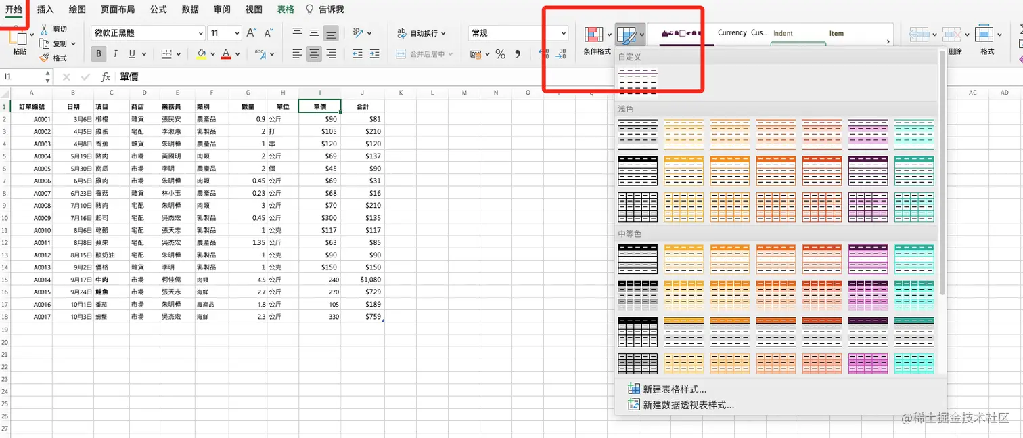Select the Item cell style
The width and height of the screenshot is (1023, 438).
pyautogui.click(x=836, y=33)
